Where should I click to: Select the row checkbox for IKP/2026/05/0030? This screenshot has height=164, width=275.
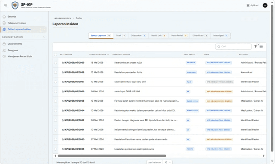[x=55, y=140]
